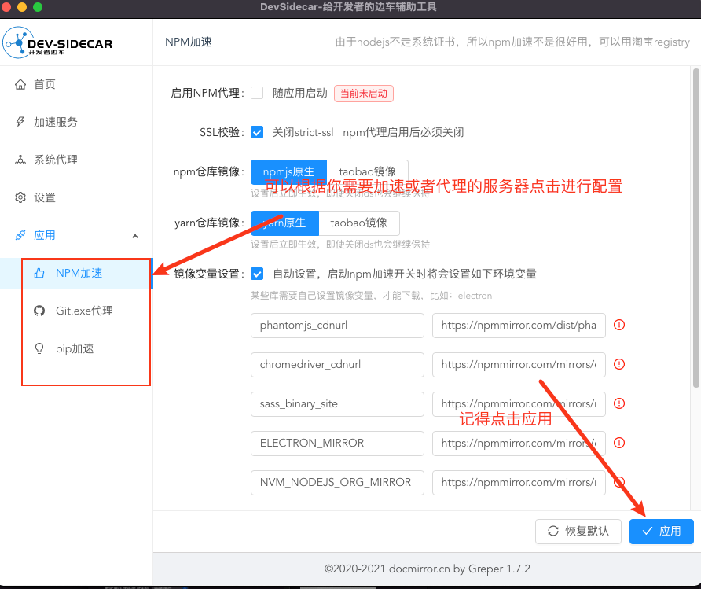This screenshot has height=589, width=701.
Task: Uncheck 关闭strict-ssl under SSL校验
Action: coord(257,132)
